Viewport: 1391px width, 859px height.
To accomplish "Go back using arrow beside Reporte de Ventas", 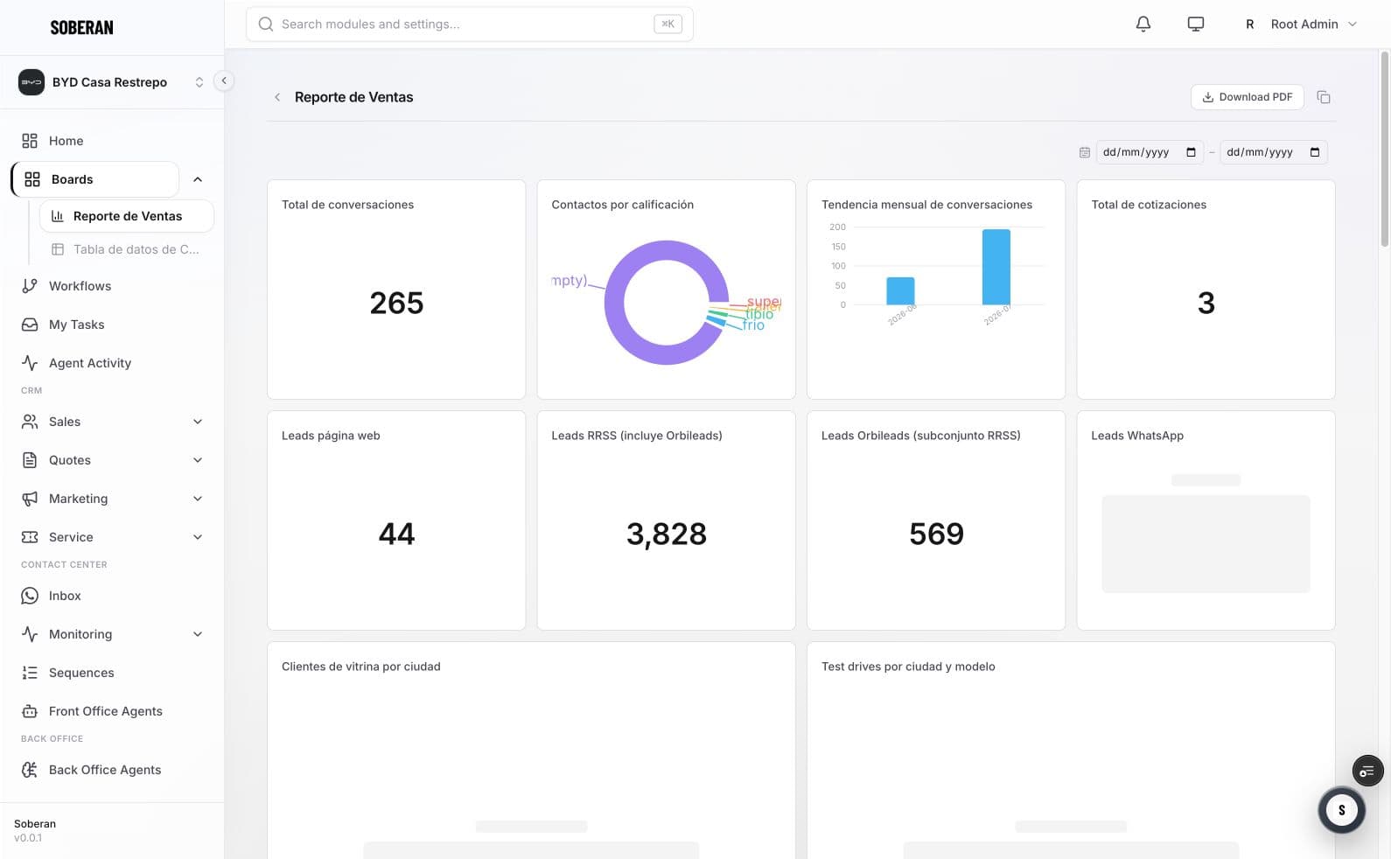I will (277, 97).
